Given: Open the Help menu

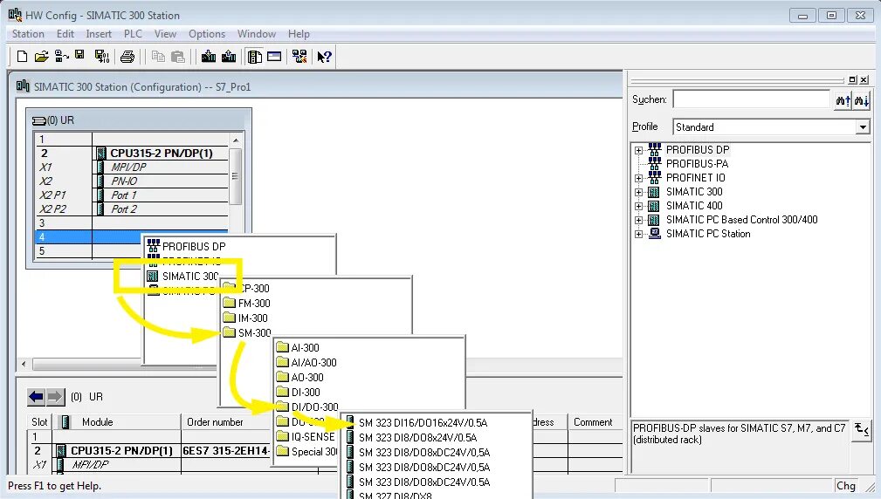Looking at the screenshot, I should pos(299,34).
